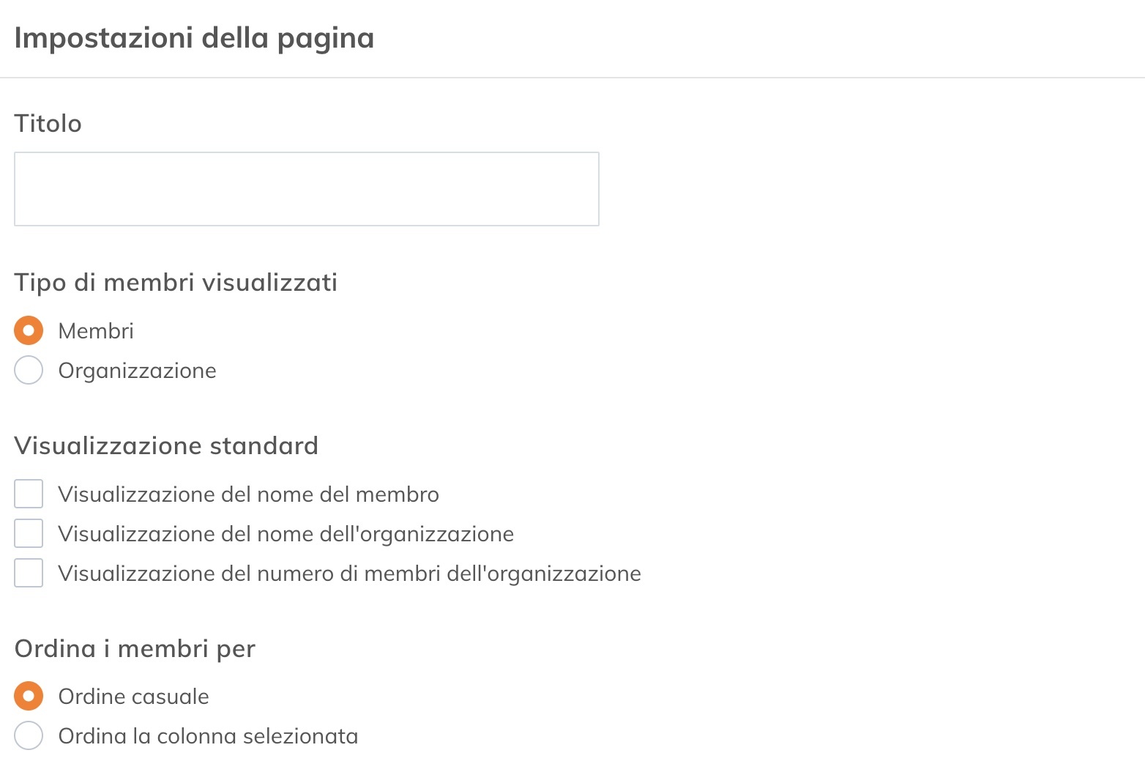Click the Titolo label above the field
Screen dimensions: 1145x764
tap(48, 123)
